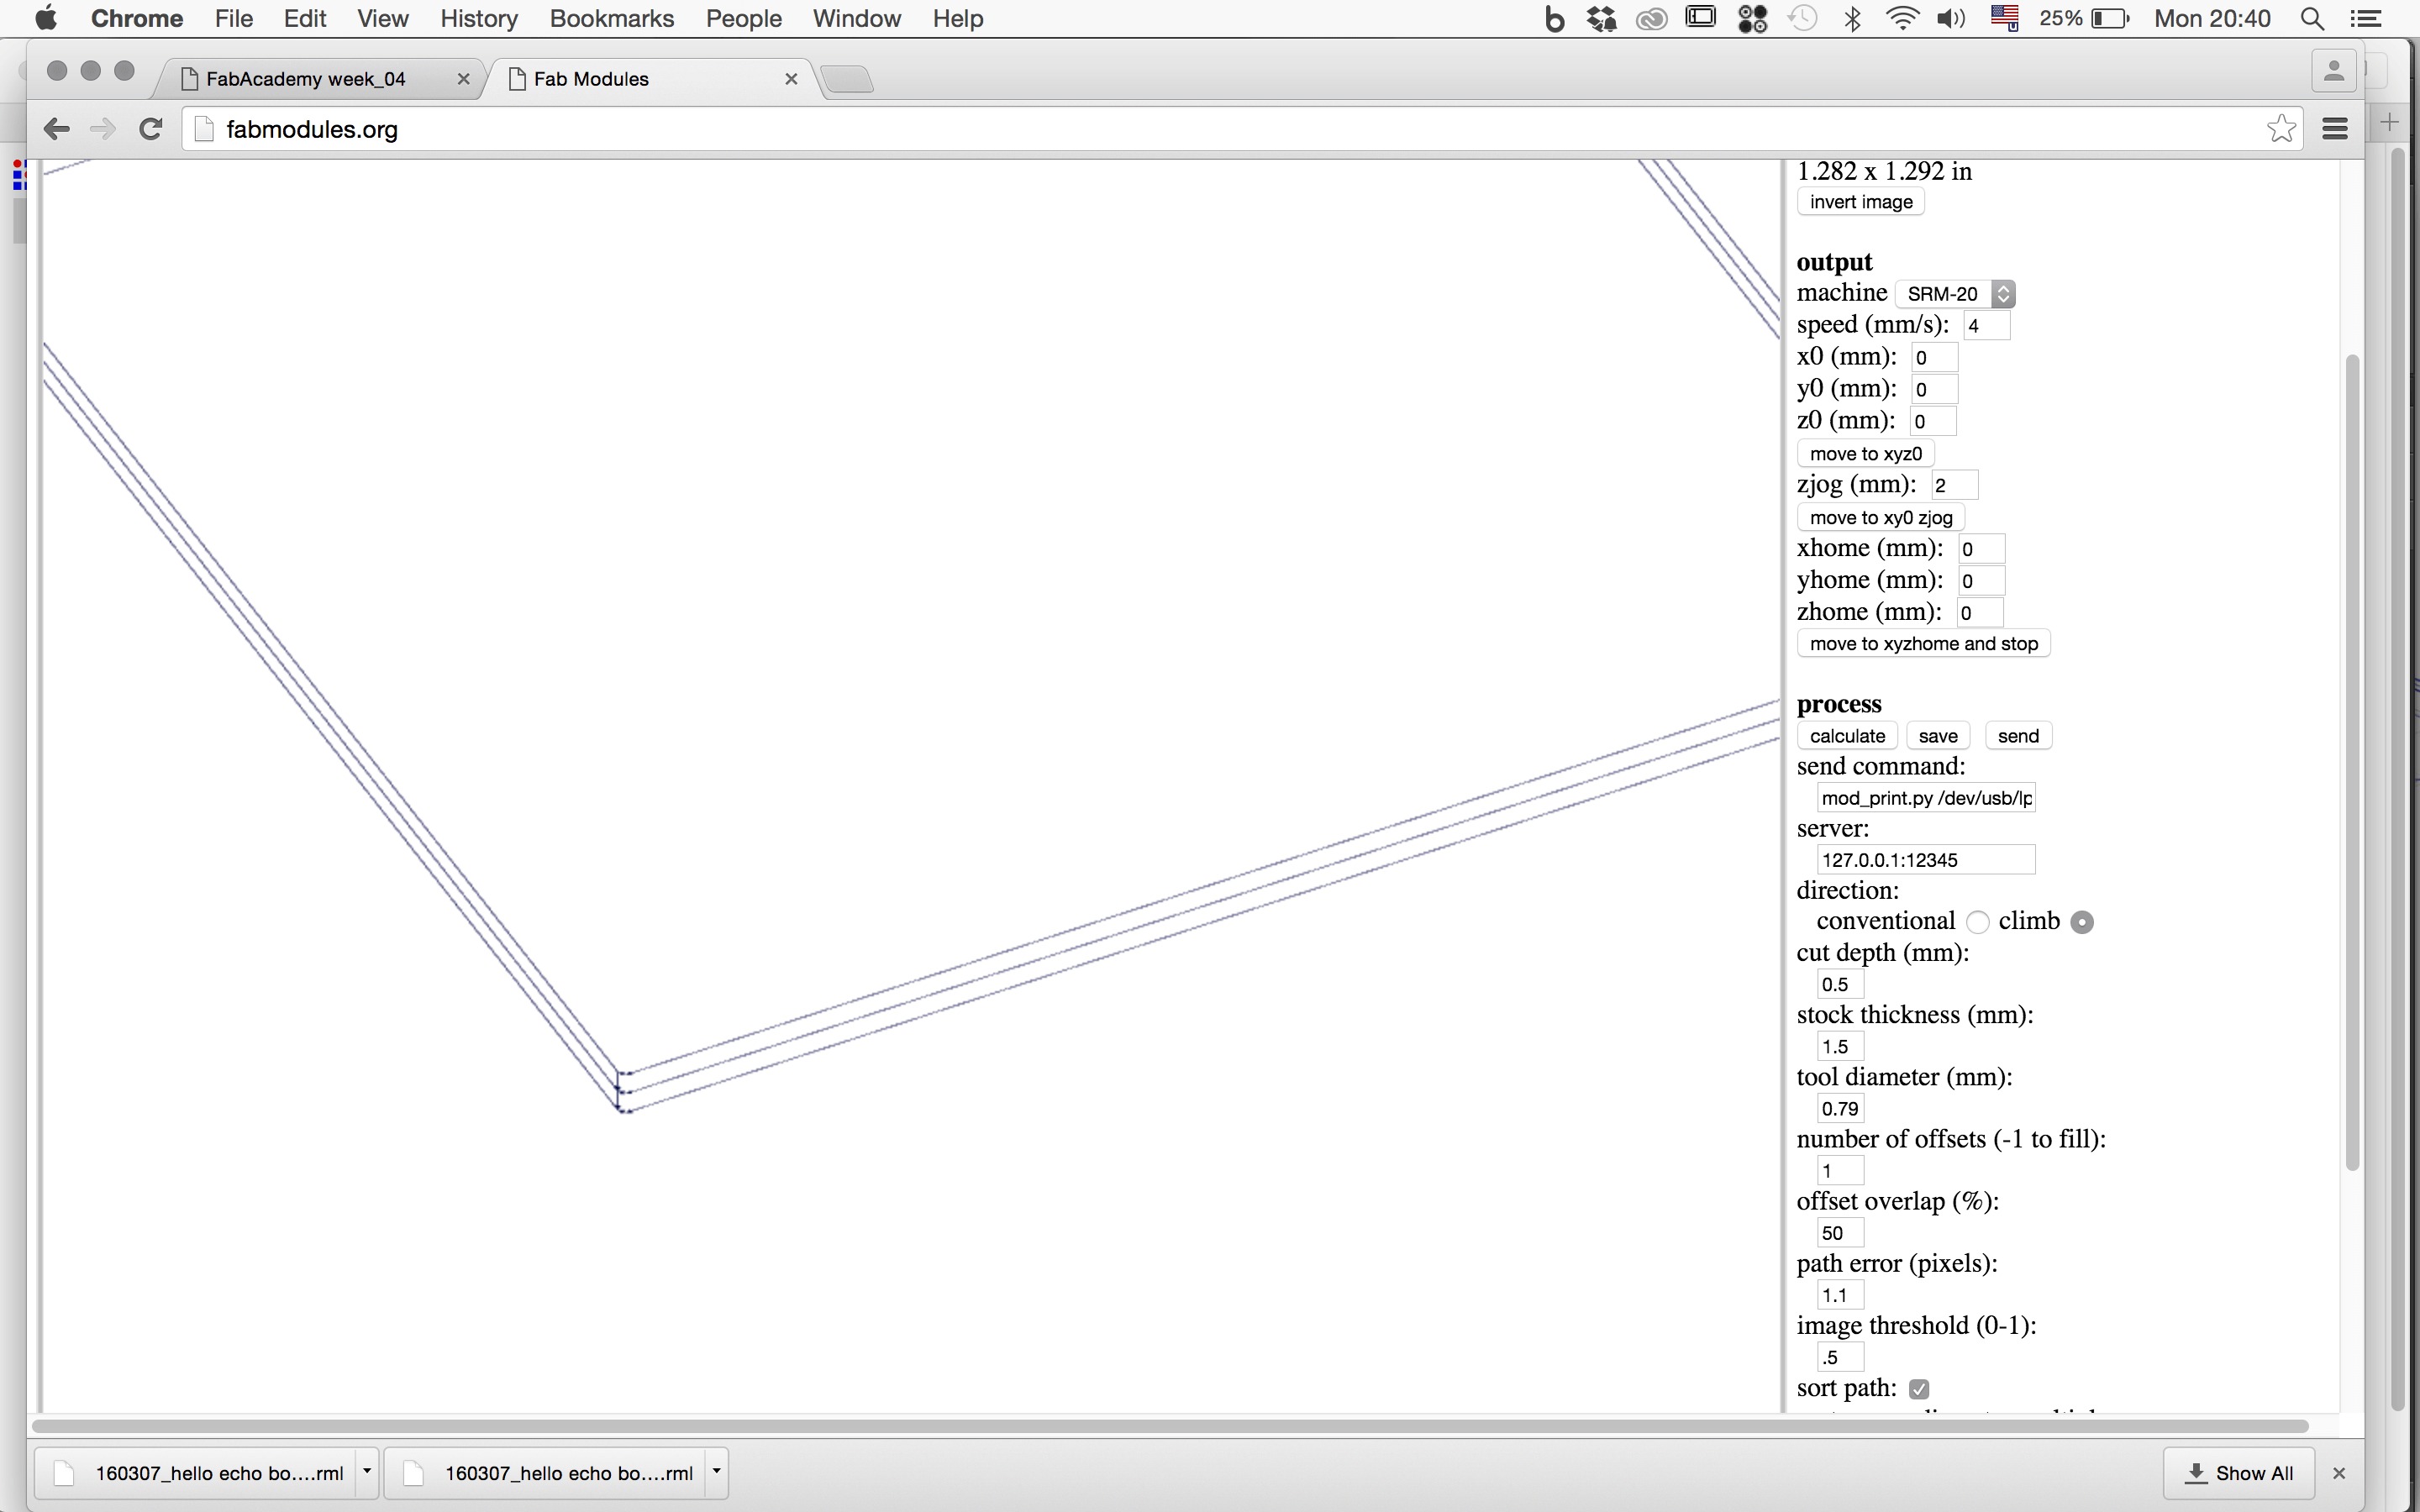2420x1512 pixels.
Task: Click the browser reload icon
Action: point(151,129)
